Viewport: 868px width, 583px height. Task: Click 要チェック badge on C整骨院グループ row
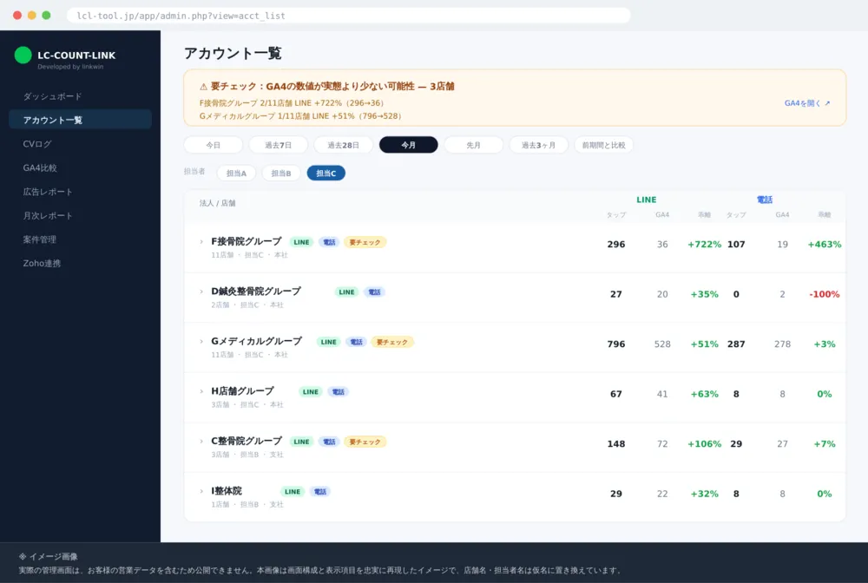365,442
